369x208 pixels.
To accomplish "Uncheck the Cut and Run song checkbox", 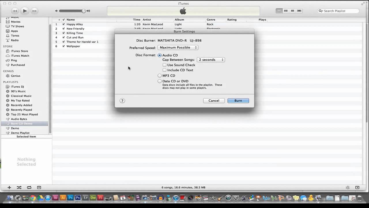I will 63,37.
